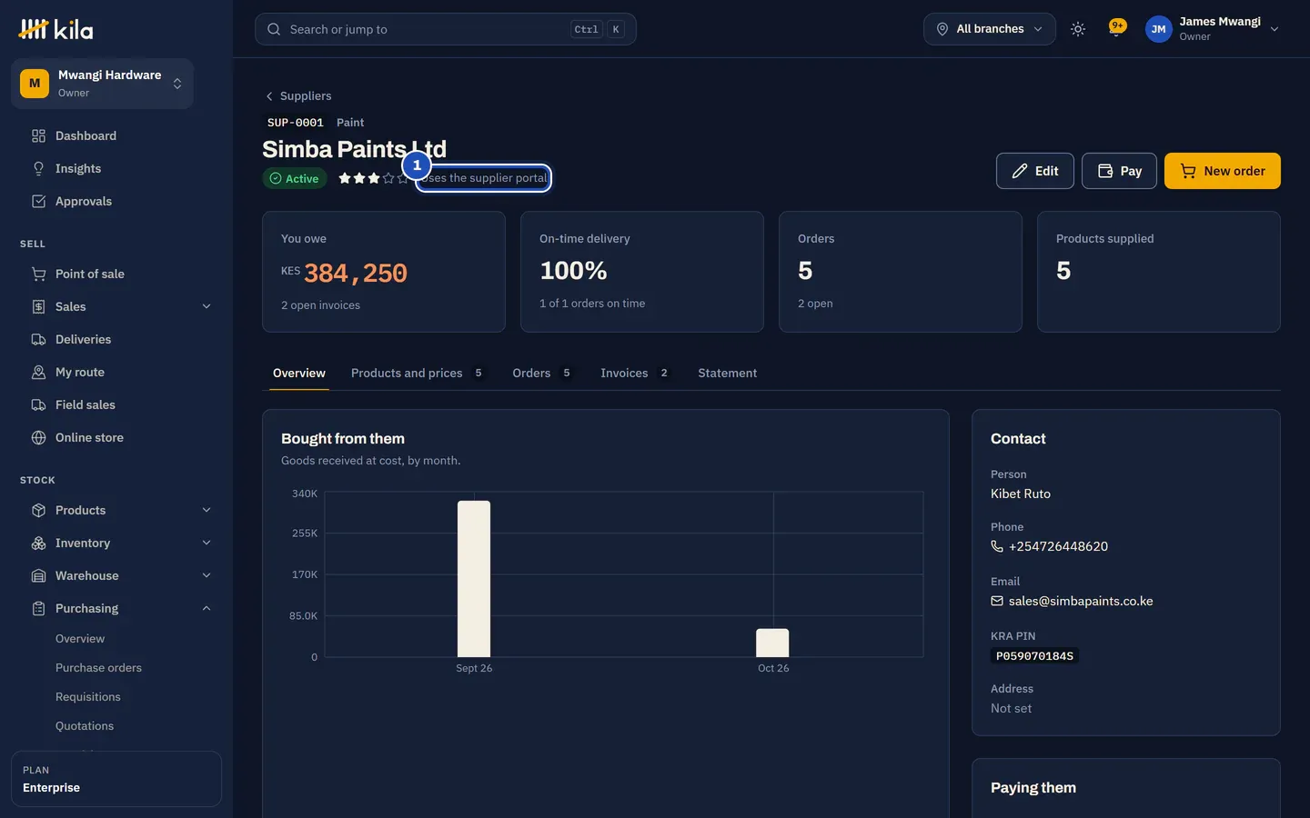Image resolution: width=1310 pixels, height=818 pixels.
Task: Expand the Products section chevron
Action: [207, 510]
